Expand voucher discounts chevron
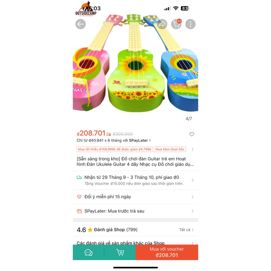This screenshot has height=271, width=271. coord(192,149)
